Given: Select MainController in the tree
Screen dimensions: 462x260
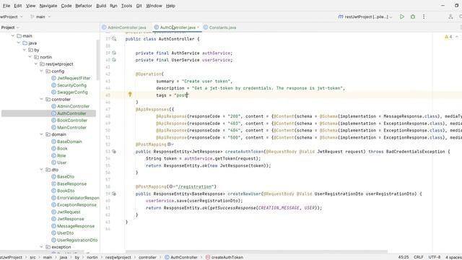Looking at the screenshot, I should point(72,127).
